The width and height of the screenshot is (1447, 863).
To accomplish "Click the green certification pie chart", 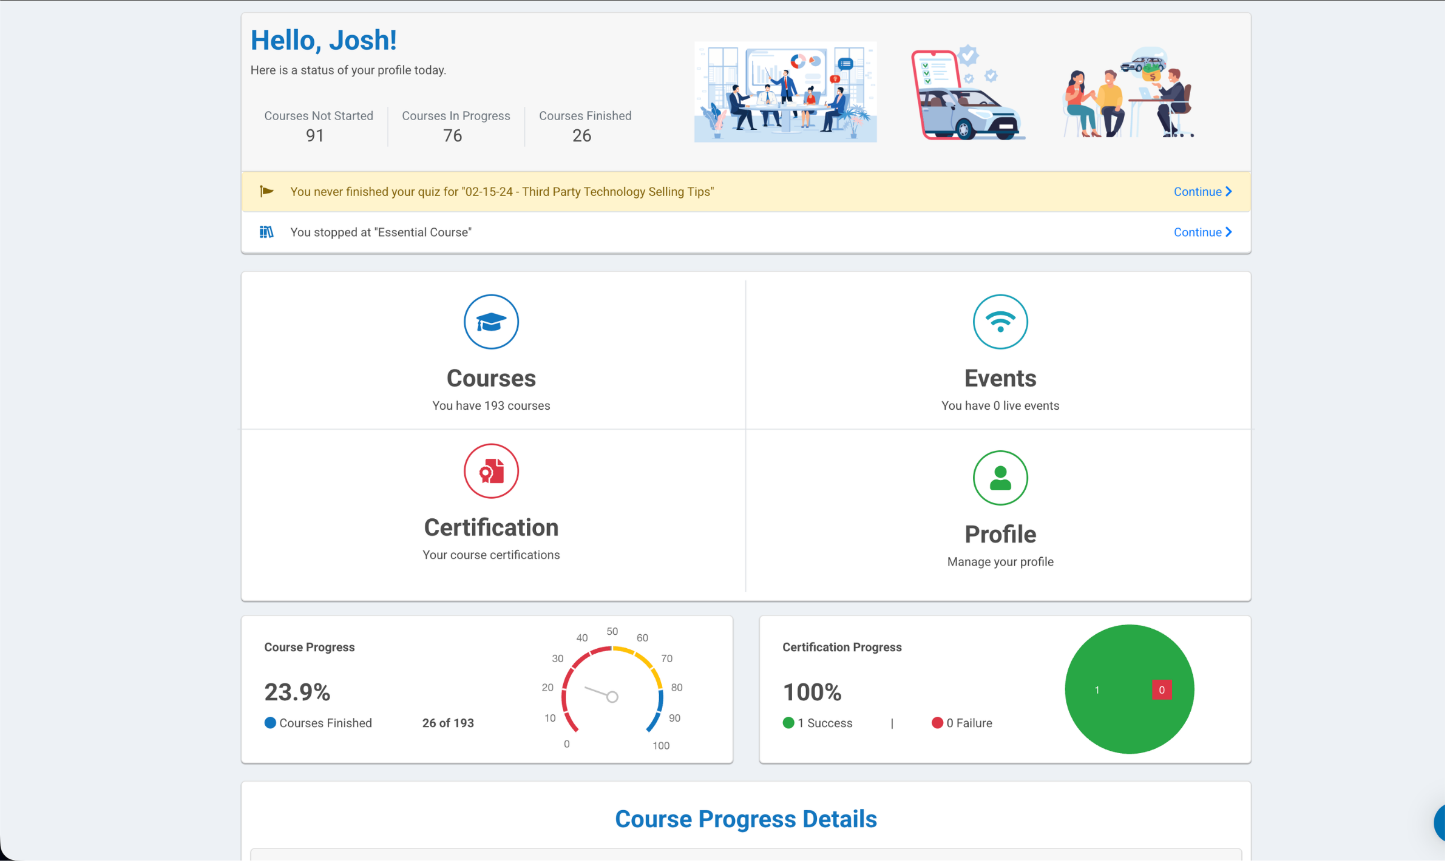I will tap(1131, 690).
